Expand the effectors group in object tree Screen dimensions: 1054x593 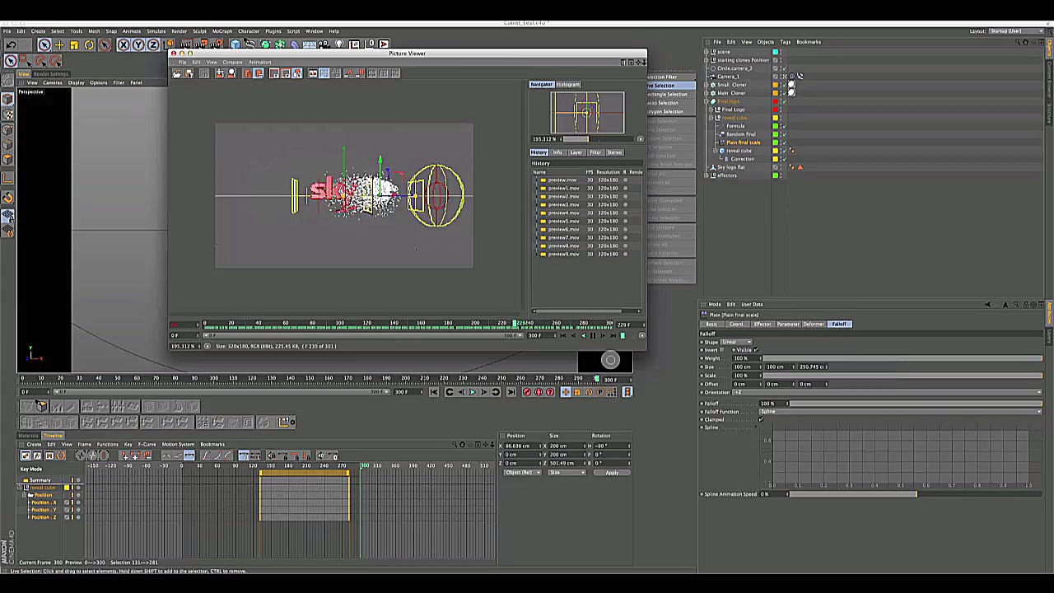(707, 175)
